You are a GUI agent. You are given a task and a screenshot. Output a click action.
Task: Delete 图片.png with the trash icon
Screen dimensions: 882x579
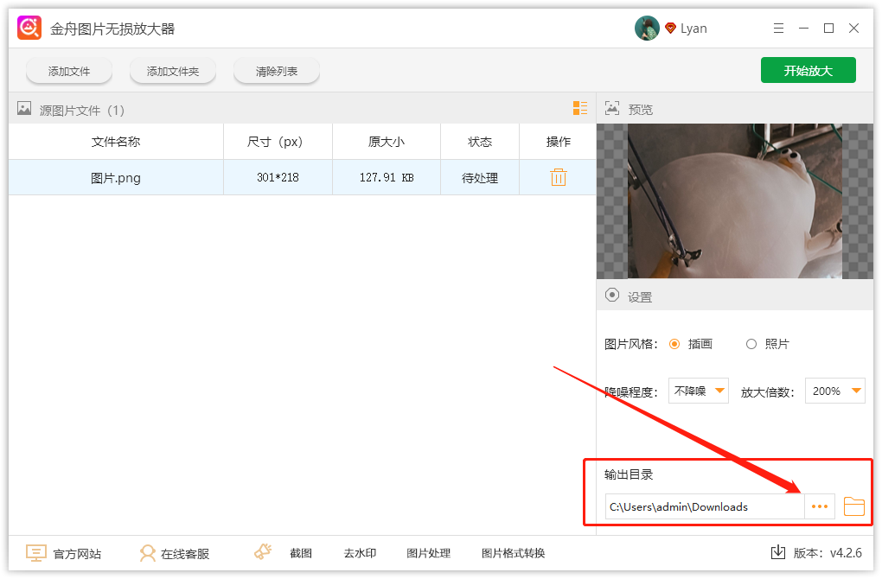pyautogui.click(x=558, y=177)
